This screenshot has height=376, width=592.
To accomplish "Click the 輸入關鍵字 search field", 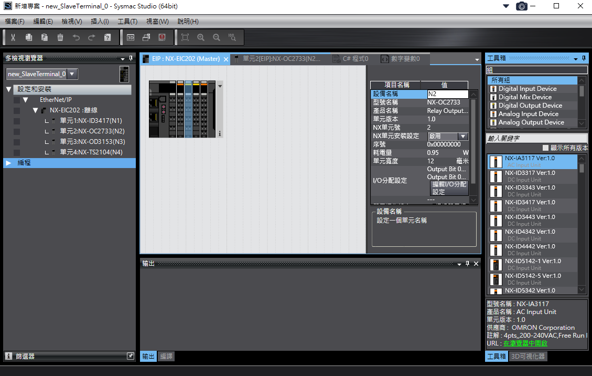I will pos(536,139).
